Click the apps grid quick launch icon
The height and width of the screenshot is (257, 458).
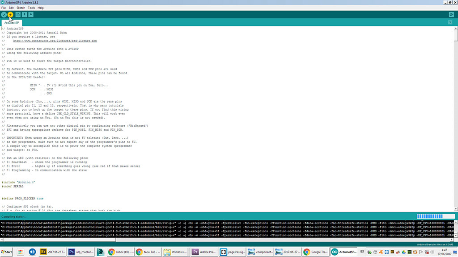pos(21,252)
